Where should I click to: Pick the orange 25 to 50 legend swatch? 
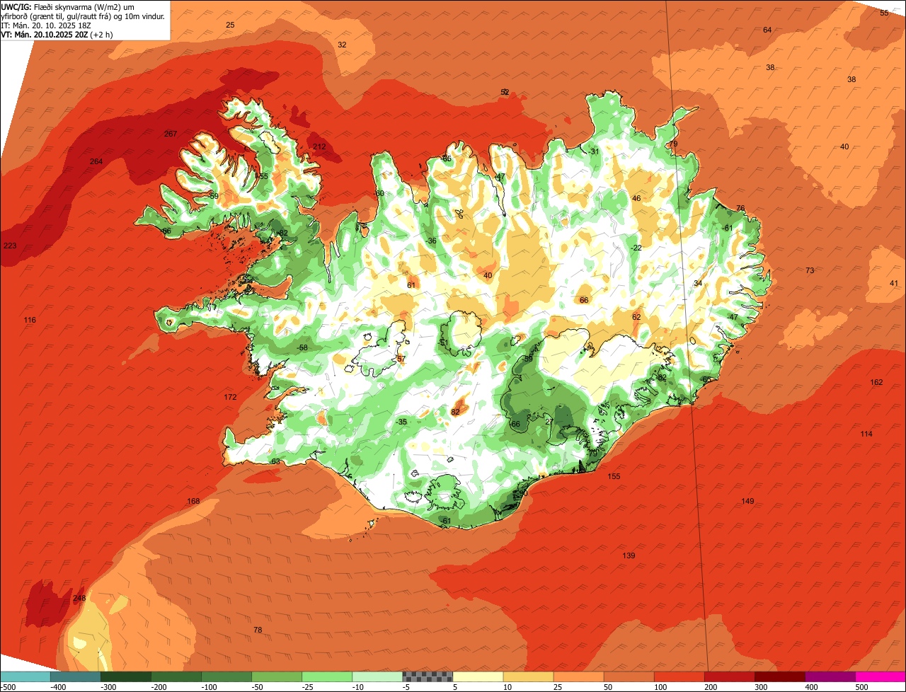(578, 676)
